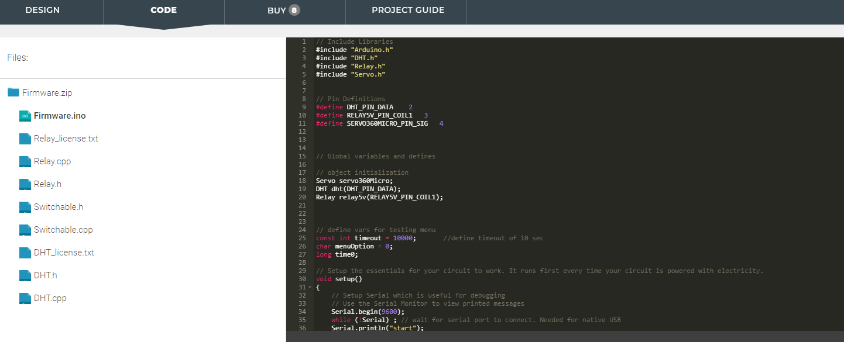
Task: Open the Relay.h file name
Action: [x=47, y=184]
